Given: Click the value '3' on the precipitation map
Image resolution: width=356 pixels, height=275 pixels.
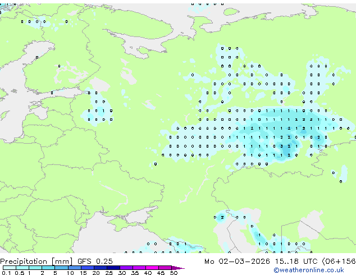Looking at the screenshot, I should pyautogui.click(x=281, y=146).
